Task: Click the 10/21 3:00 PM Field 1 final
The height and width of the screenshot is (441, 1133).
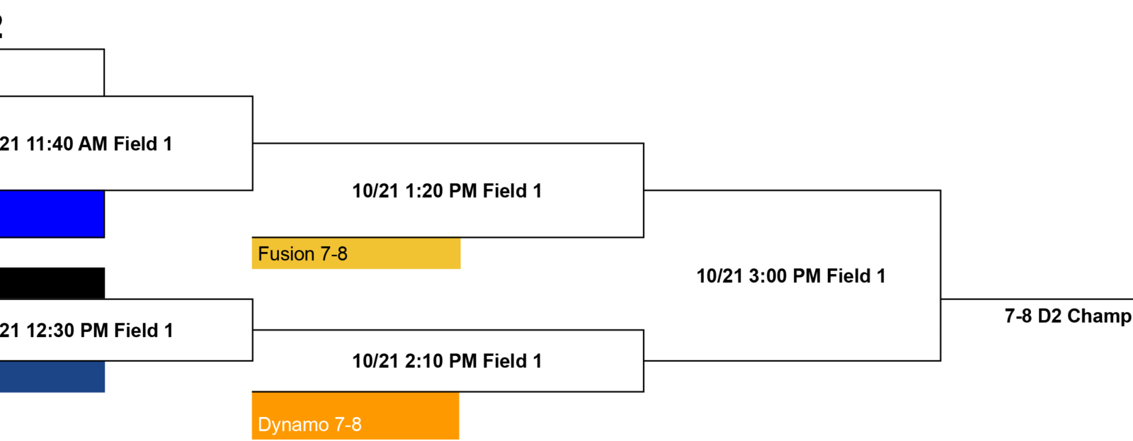Action: [x=791, y=276]
